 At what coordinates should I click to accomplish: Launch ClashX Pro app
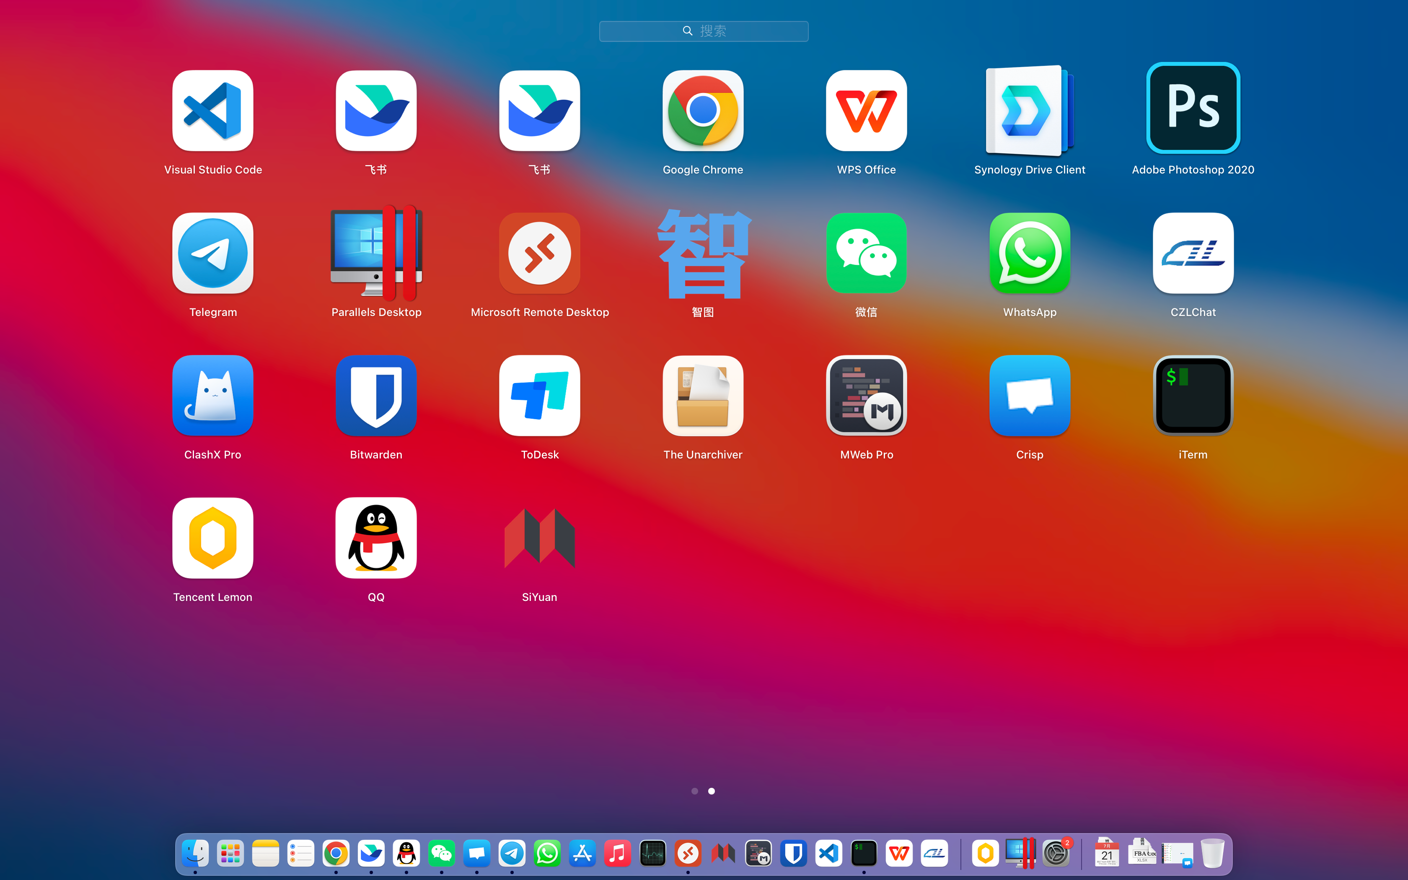(x=213, y=396)
